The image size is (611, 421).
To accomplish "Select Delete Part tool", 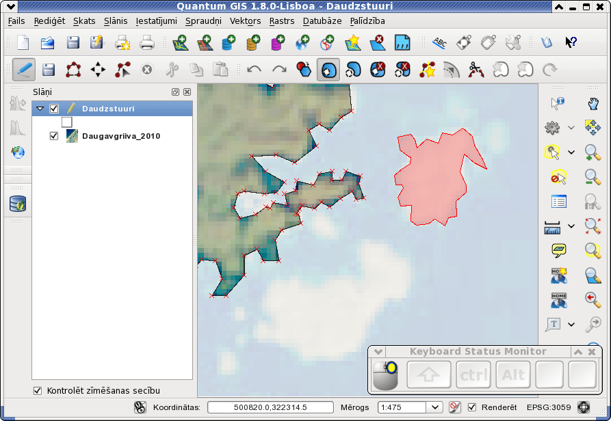I will pyautogui.click(x=402, y=70).
